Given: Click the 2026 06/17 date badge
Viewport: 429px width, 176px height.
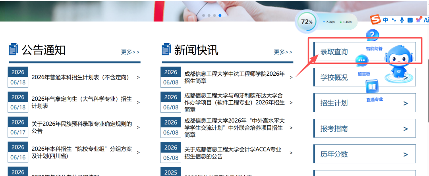Looking at the screenshot, I should pos(18,127).
